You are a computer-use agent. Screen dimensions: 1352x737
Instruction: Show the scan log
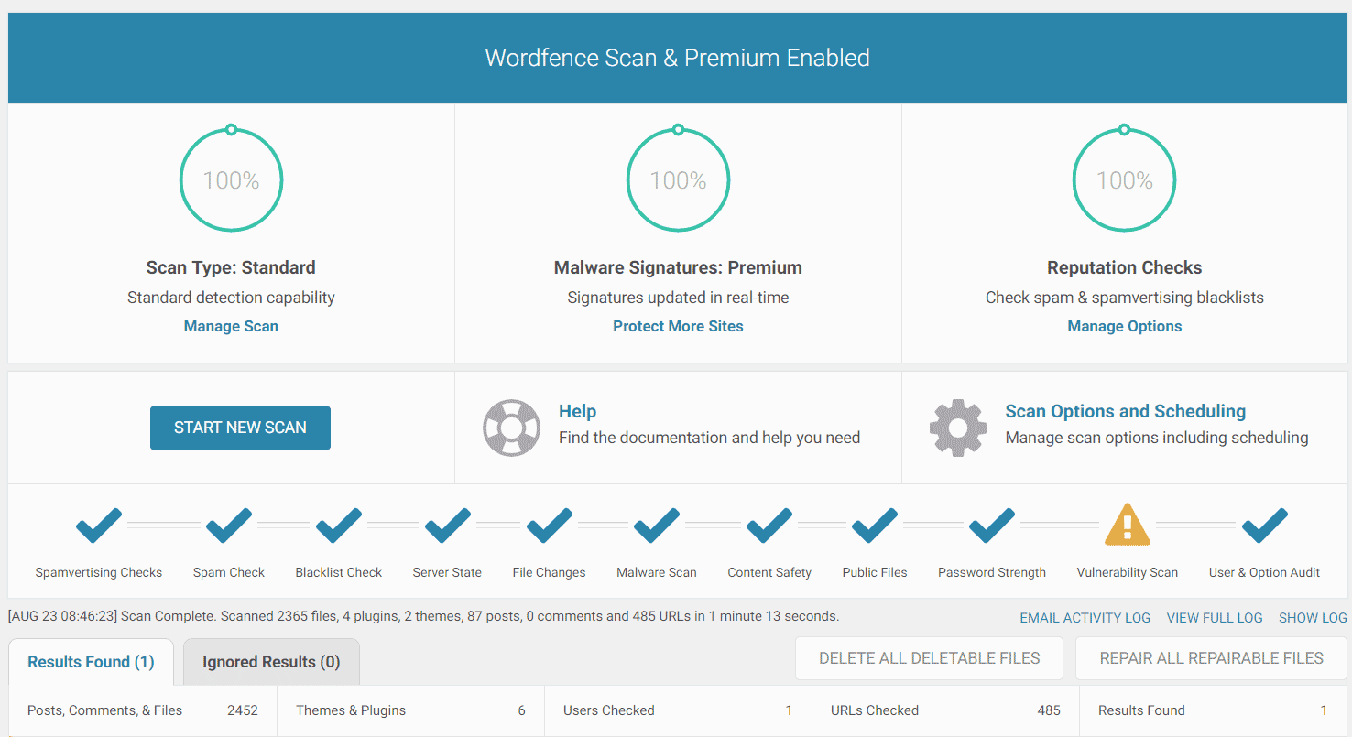click(1313, 618)
